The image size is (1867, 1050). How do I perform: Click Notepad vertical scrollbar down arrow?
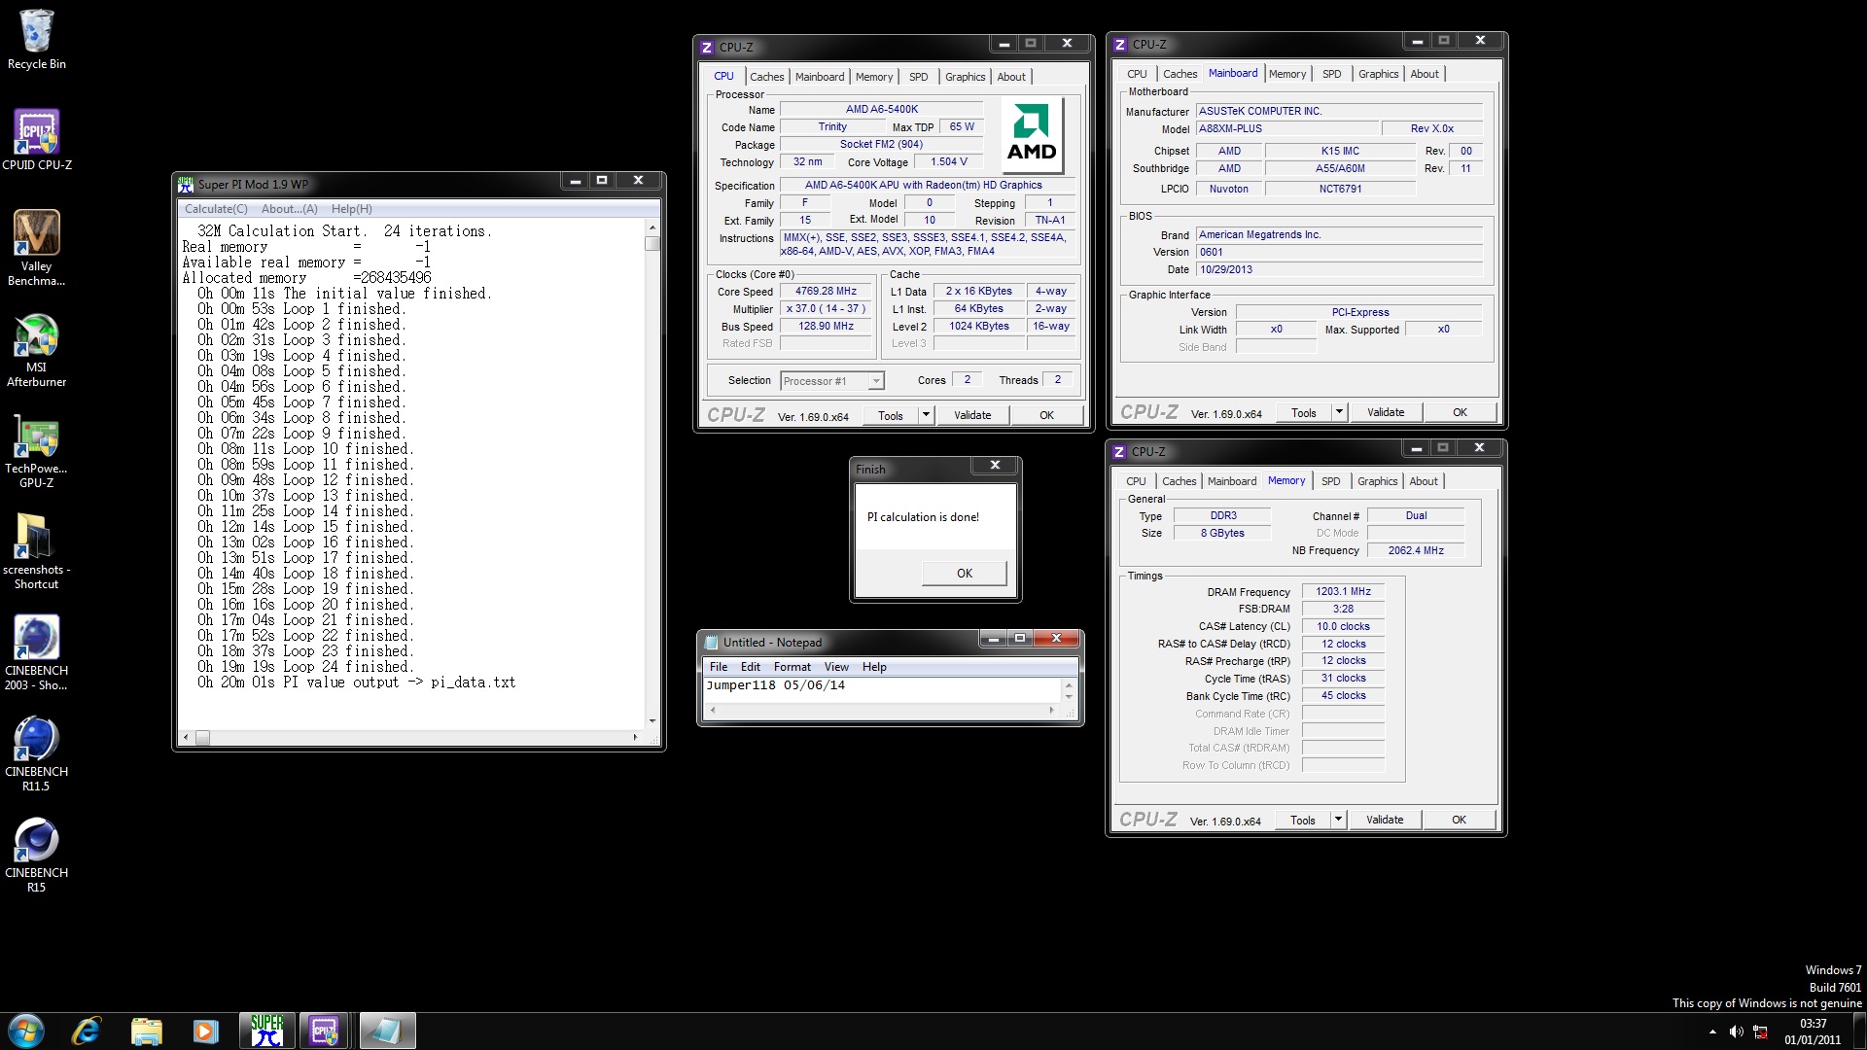pos(1069,696)
